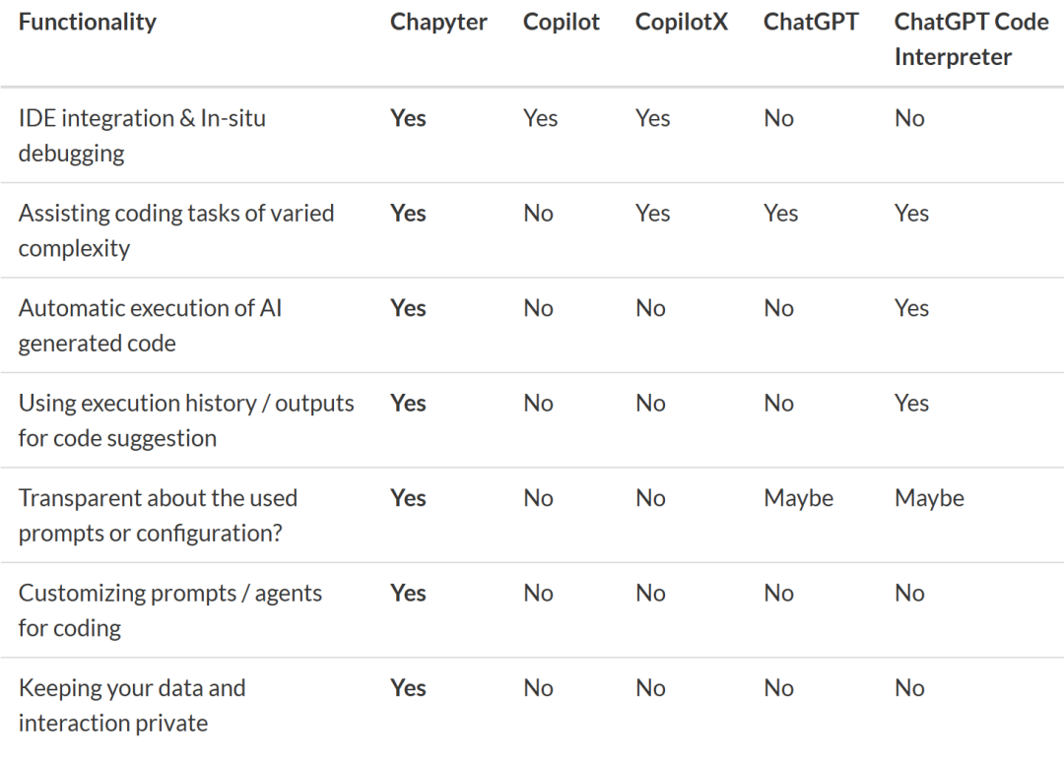Select Maybe under ChatGPT for transparency row
Screen dimensions: 1064x759
[x=799, y=498]
